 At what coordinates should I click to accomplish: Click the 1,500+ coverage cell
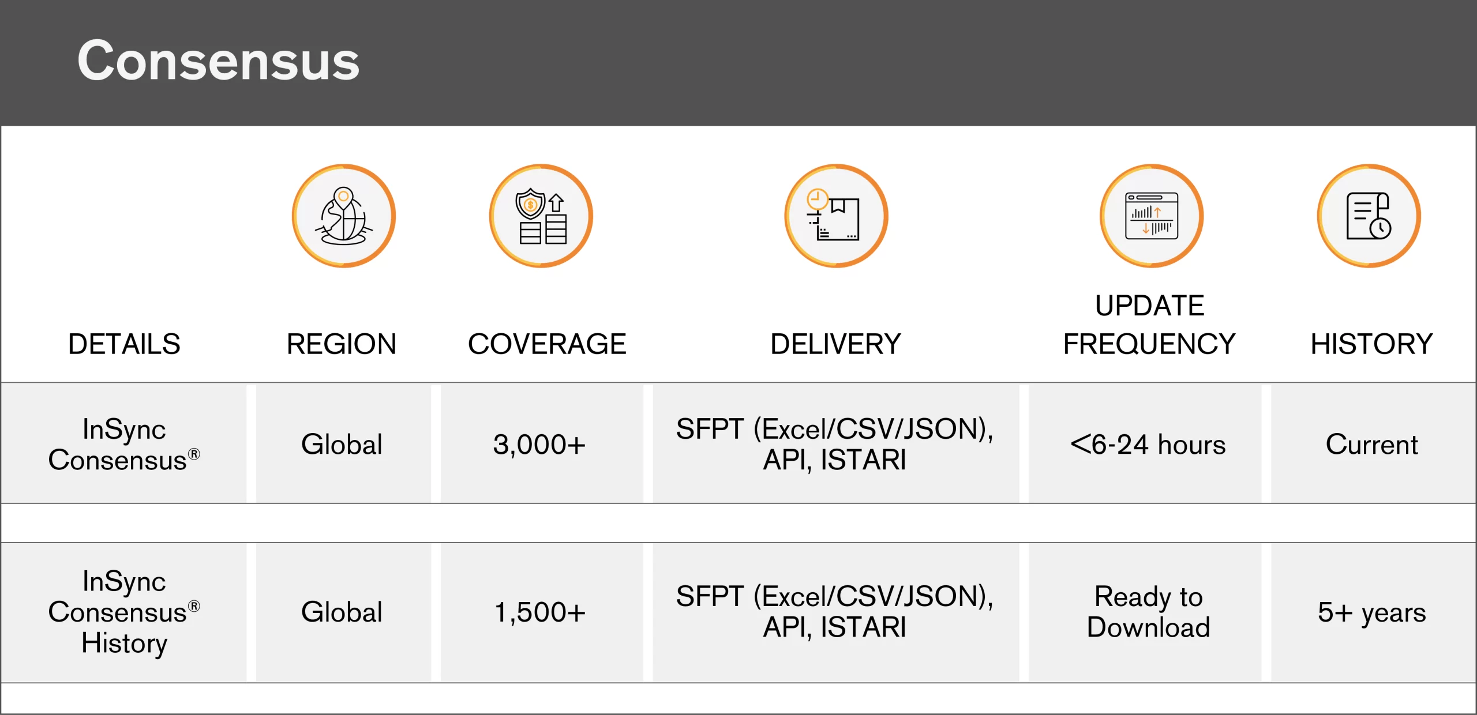(x=540, y=612)
